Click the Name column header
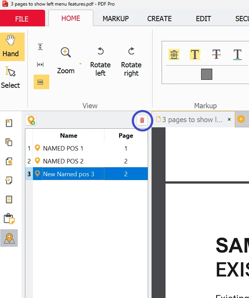This screenshot has width=249, height=298. pos(69,136)
